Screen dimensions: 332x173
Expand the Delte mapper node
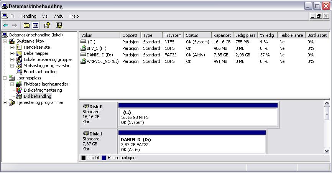(x=12, y=53)
